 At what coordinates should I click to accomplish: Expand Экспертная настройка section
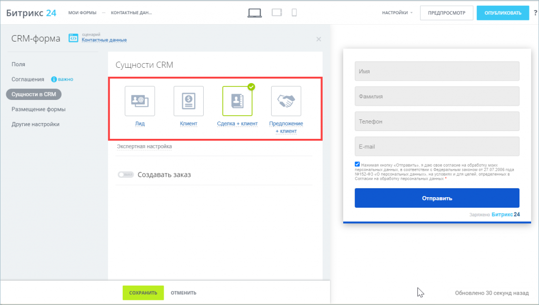click(x=144, y=146)
